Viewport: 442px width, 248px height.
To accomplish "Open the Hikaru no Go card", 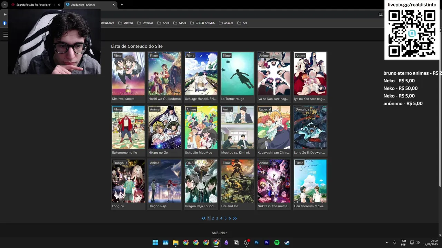I will [165, 131].
